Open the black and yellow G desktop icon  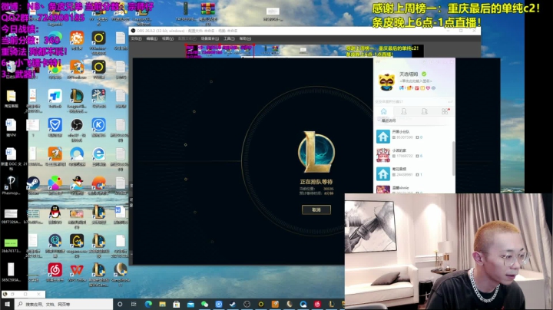tap(77, 241)
